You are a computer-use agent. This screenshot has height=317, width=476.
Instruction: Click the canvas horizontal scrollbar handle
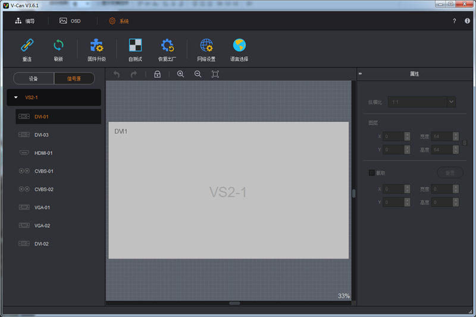234,303
